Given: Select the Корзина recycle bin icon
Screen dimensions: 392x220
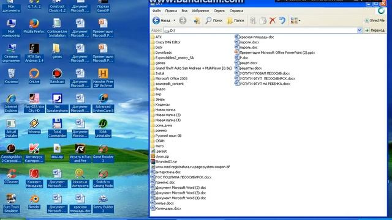Looking at the screenshot, I should (11, 76).
